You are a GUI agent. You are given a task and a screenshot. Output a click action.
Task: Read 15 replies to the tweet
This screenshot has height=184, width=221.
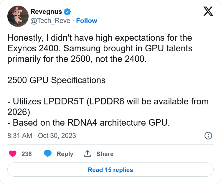[111, 170]
